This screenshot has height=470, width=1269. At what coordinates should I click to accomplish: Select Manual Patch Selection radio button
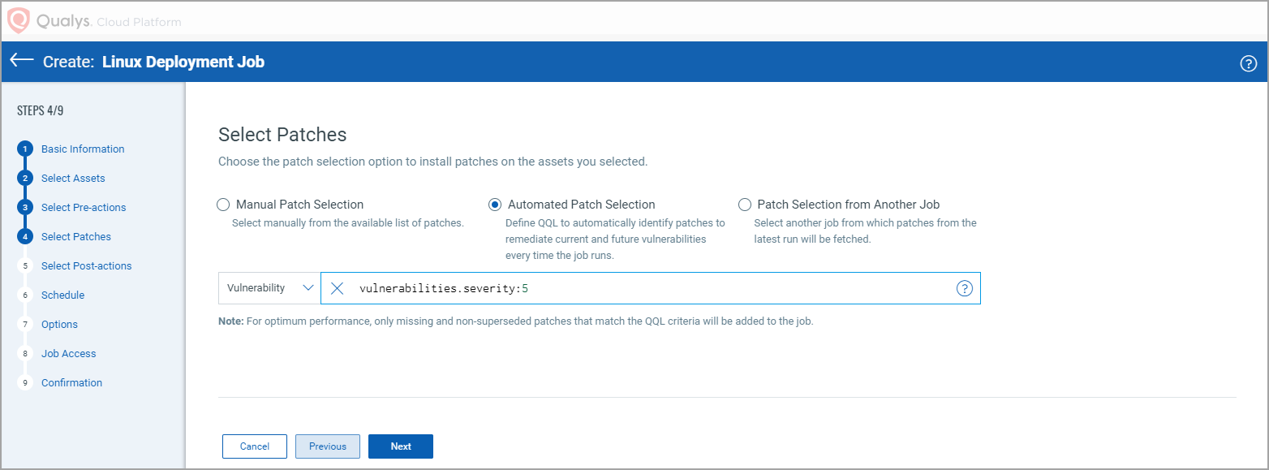click(223, 205)
